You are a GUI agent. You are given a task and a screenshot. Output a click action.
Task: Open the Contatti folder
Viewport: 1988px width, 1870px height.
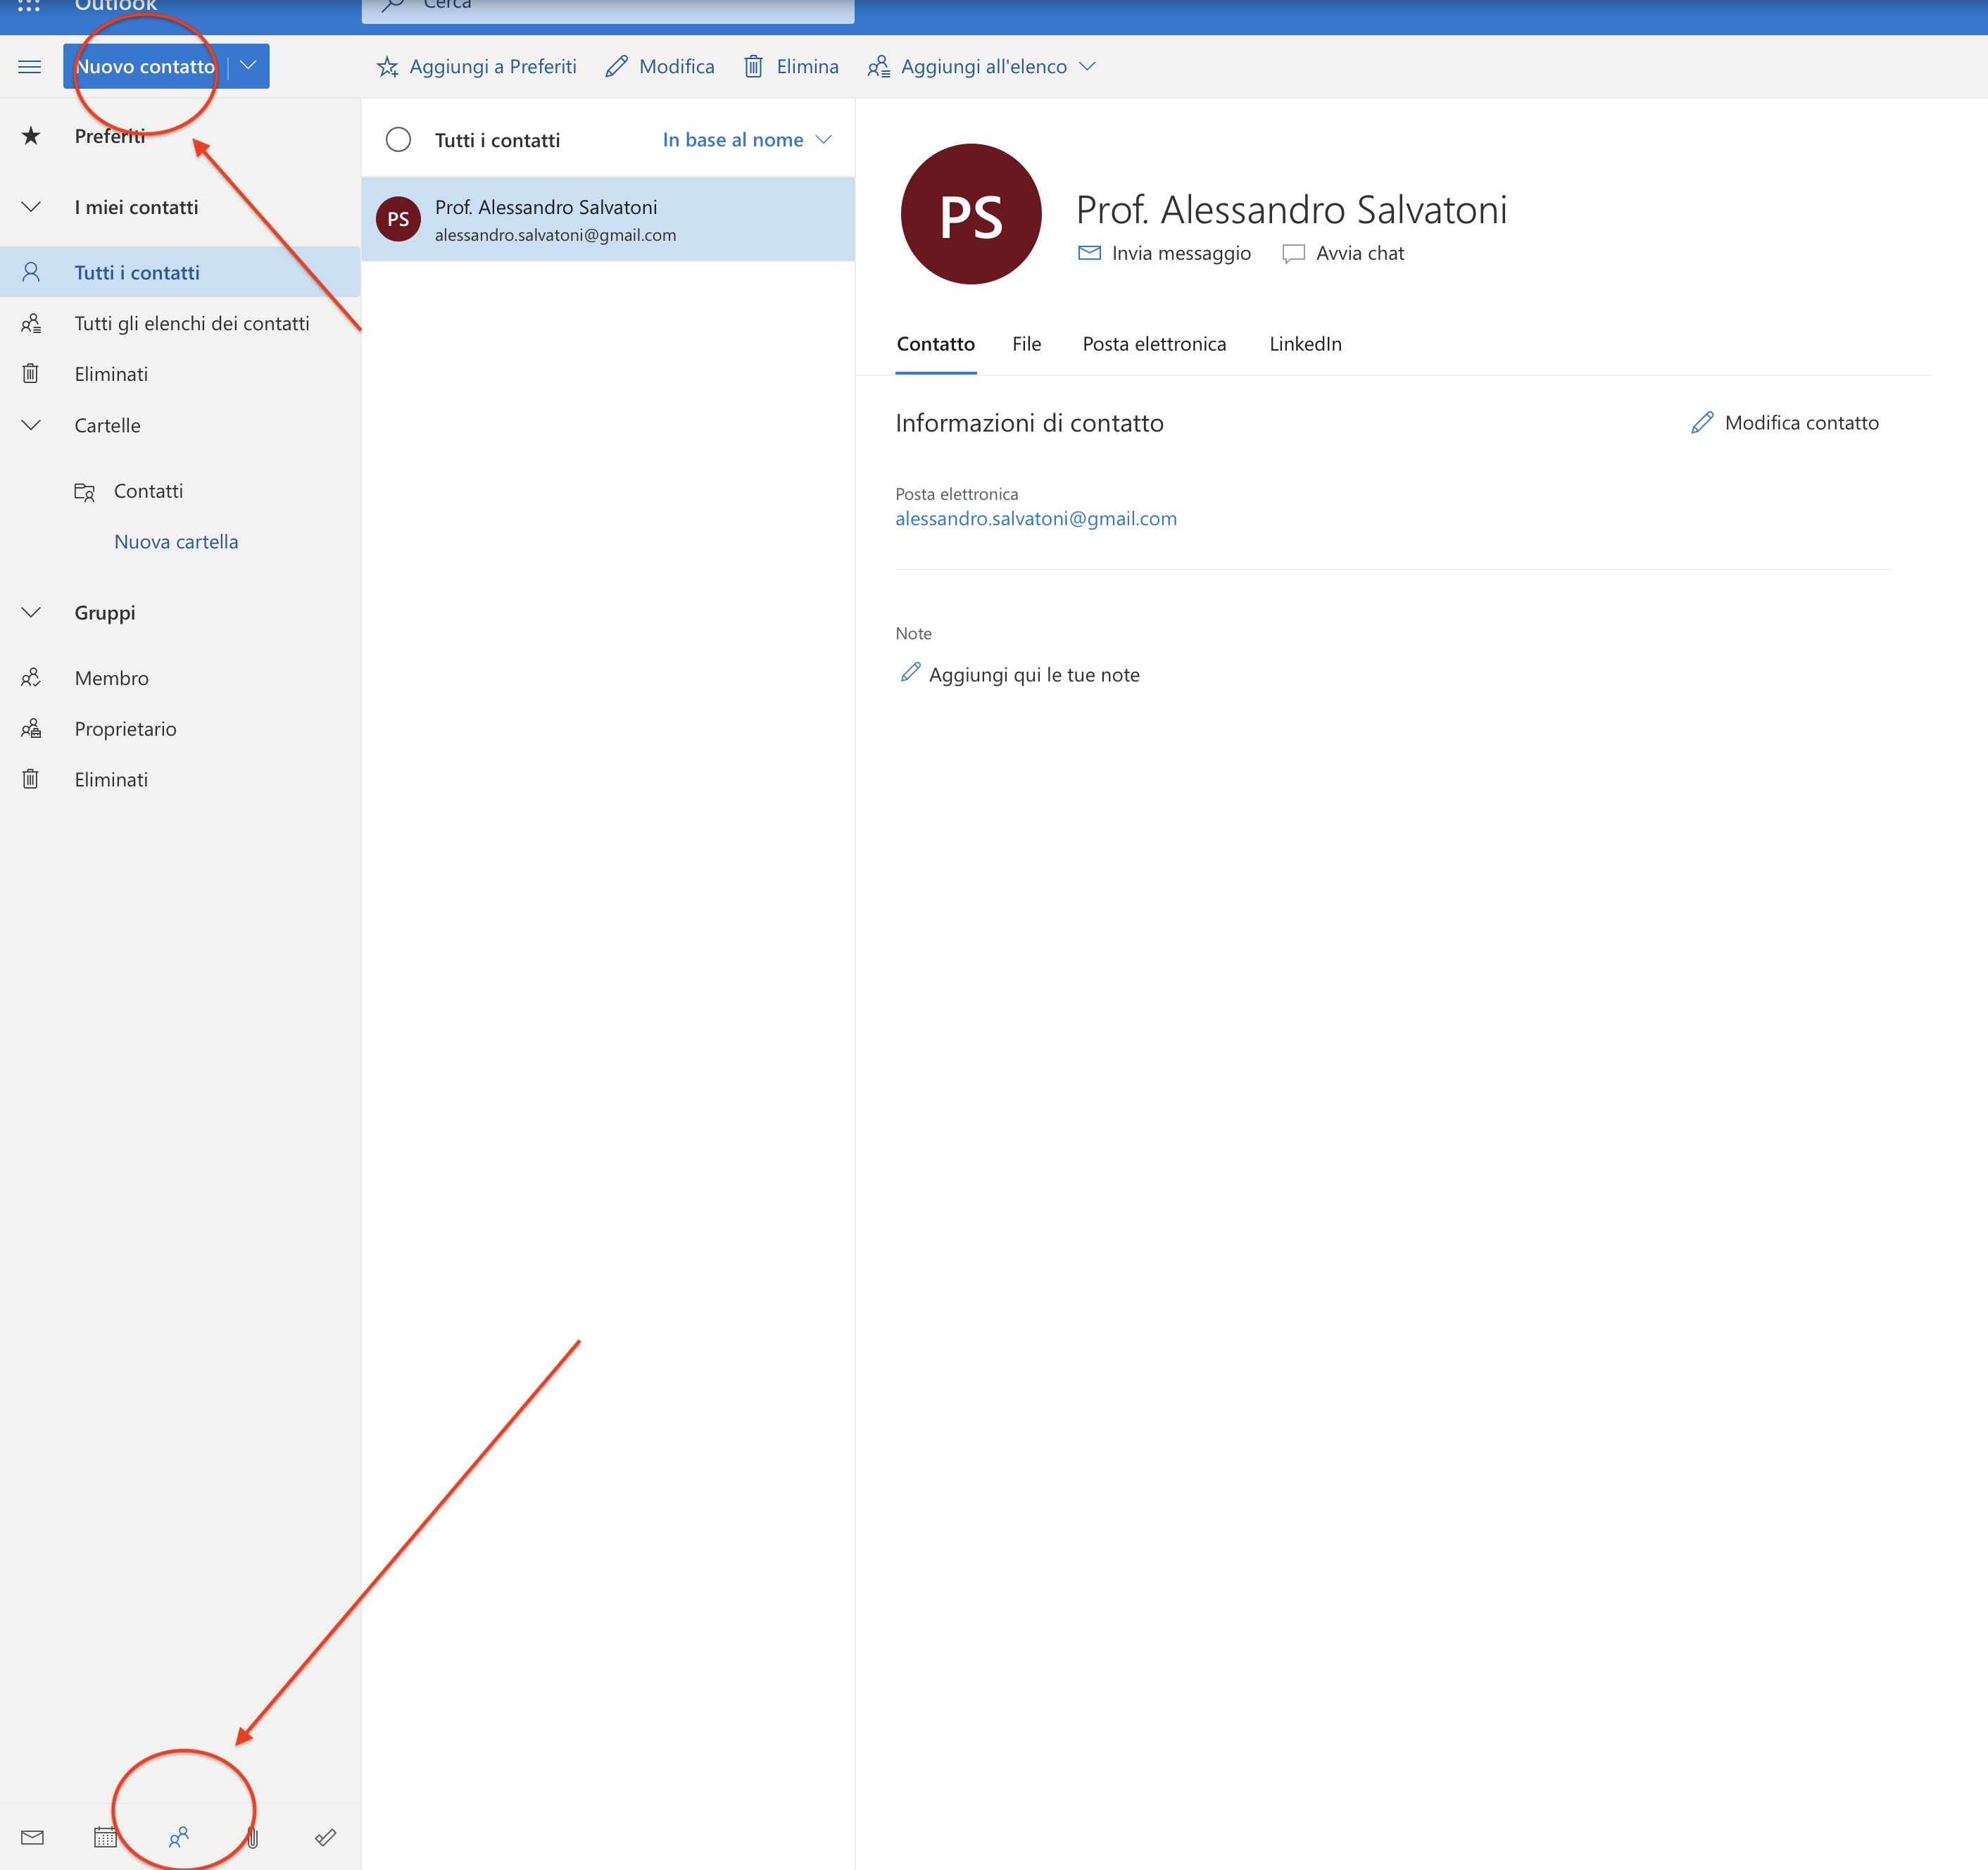click(x=148, y=491)
